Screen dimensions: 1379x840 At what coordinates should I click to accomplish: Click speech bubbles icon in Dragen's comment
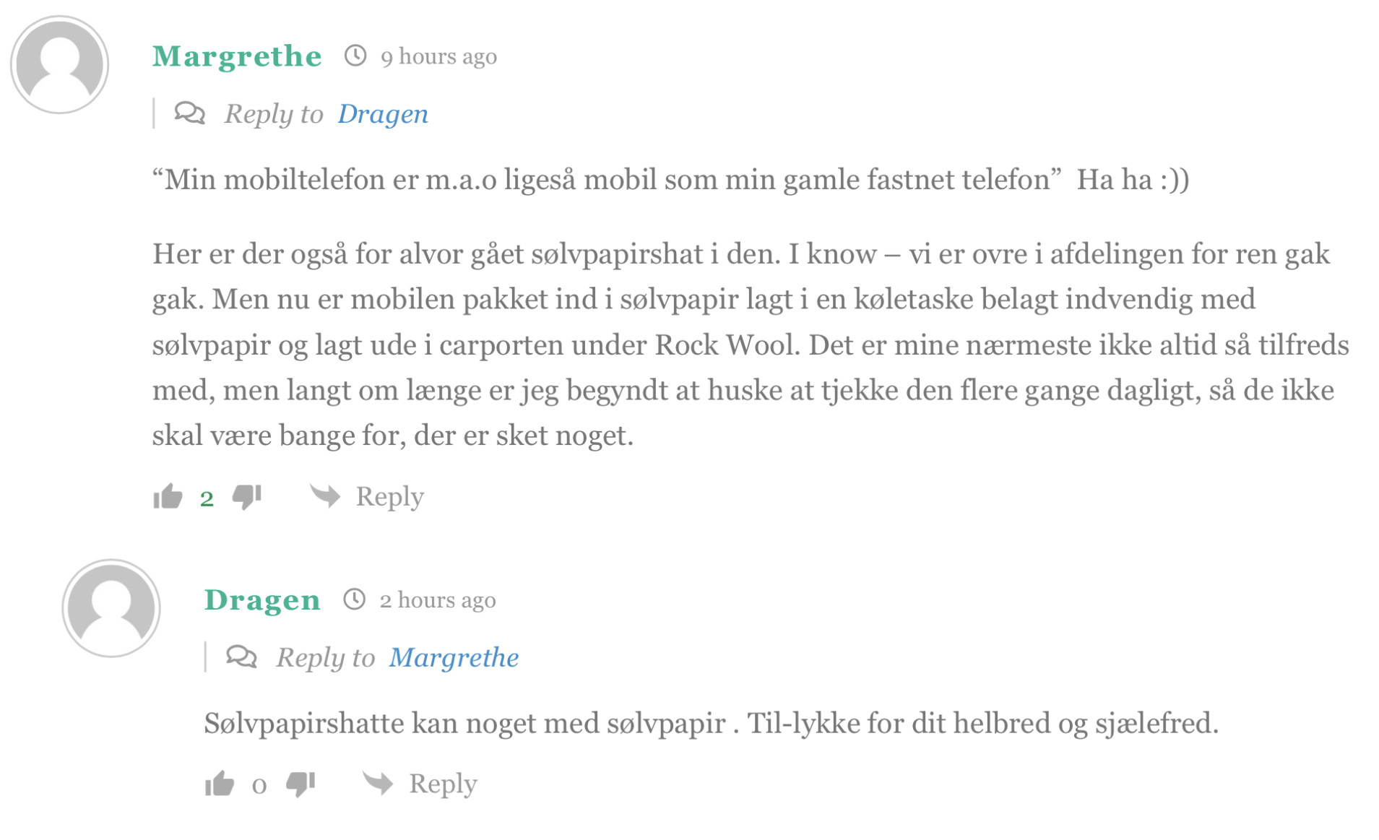pos(241,657)
